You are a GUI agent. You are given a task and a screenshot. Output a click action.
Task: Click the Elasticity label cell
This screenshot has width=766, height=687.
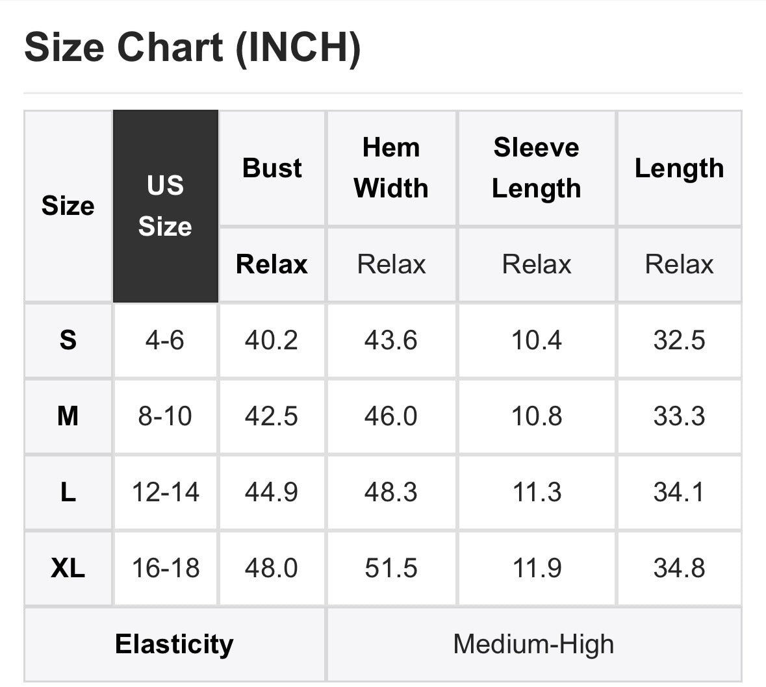click(x=174, y=644)
